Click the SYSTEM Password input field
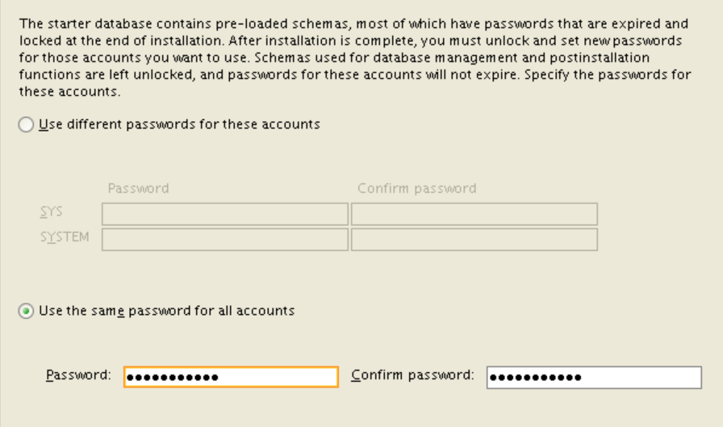This screenshot has width=723, height=427. click(x=224, y=240)
